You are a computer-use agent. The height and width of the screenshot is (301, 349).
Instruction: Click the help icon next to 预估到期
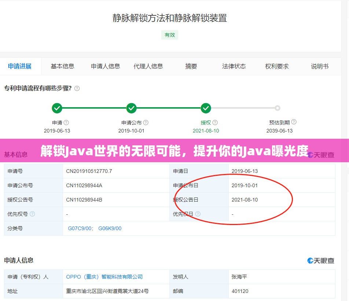pyautogui.click(x=294, y=122)
